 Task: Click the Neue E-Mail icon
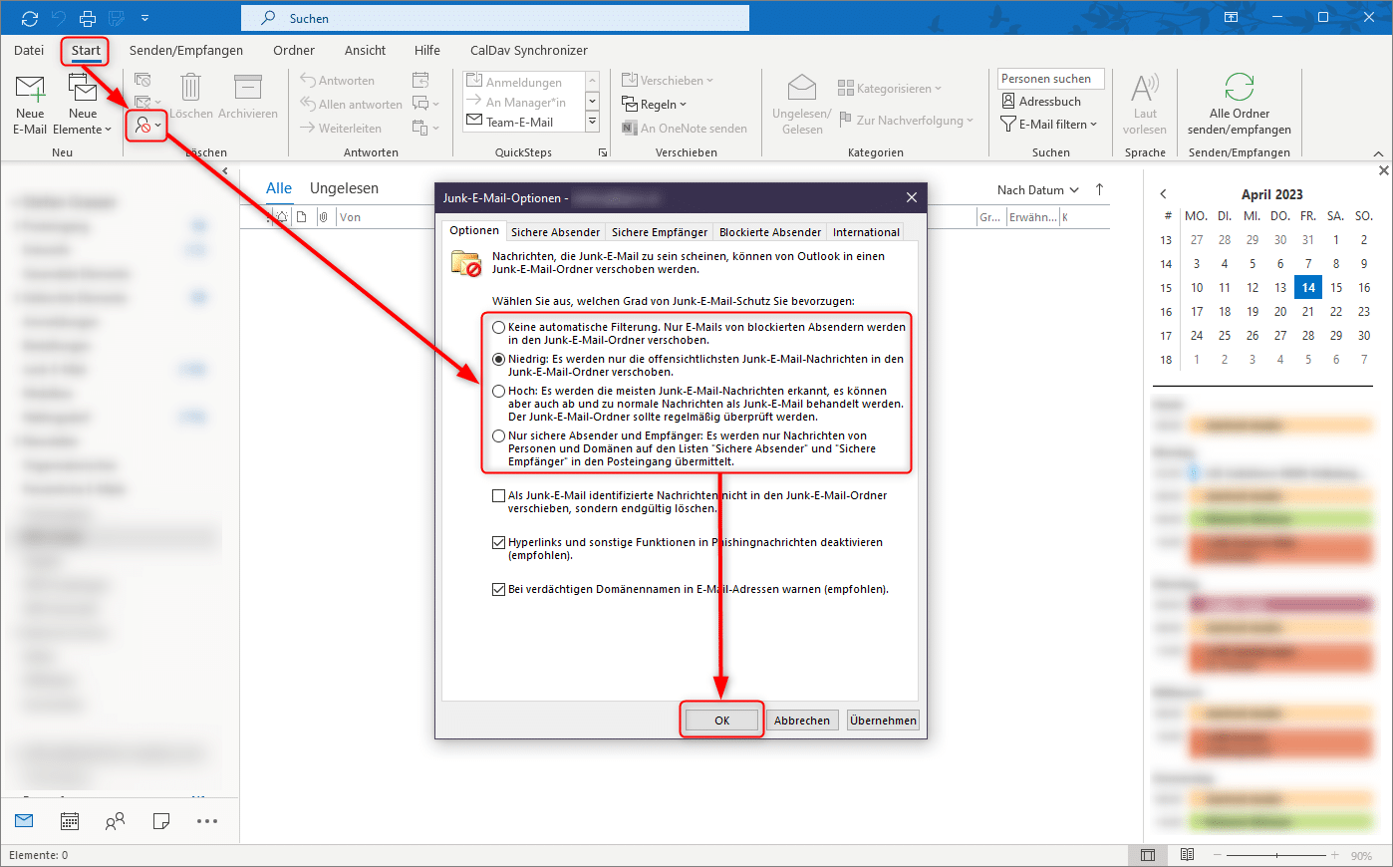pyautogui.click(x=29, y=100)
